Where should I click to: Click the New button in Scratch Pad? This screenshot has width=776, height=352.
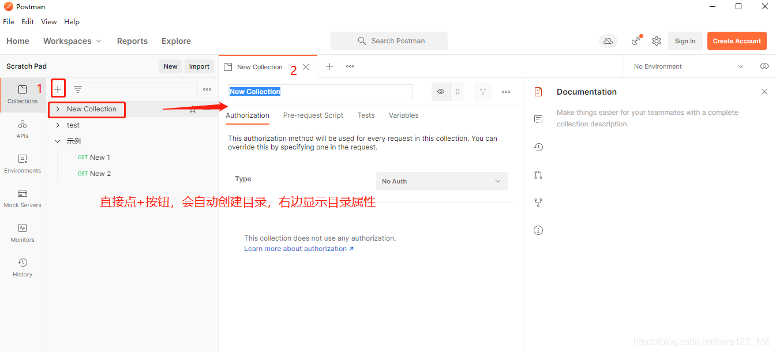(171, 66)
